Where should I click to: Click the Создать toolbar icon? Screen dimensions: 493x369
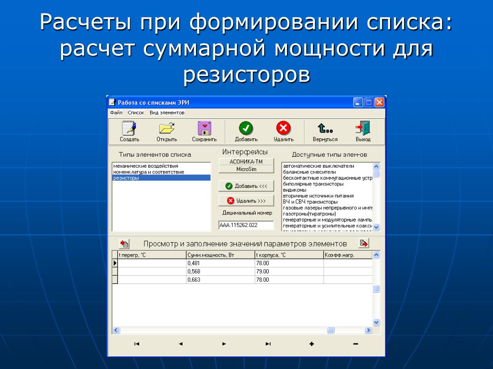[129, 132]
